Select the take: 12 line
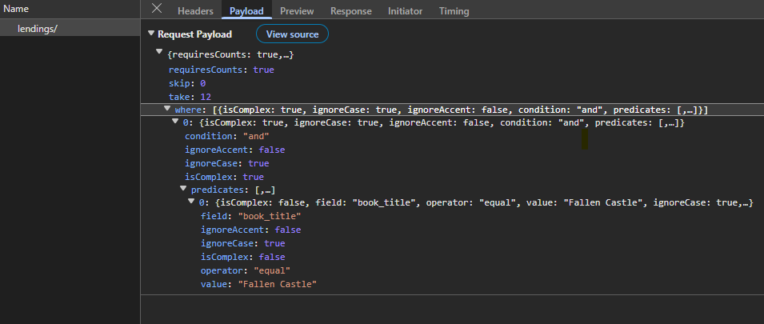The height and width of the screenshot is (324, 764). 190,97
